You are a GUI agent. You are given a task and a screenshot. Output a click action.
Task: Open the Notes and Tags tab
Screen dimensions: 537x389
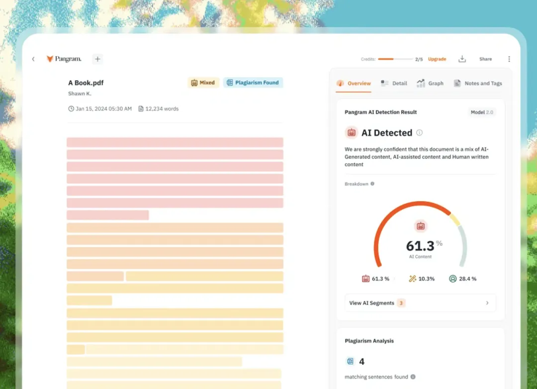point(478,83)
